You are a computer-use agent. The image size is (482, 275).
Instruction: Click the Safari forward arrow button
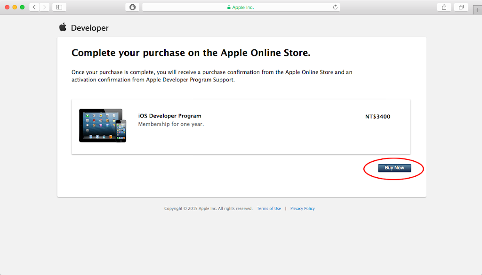coord(44,7)
